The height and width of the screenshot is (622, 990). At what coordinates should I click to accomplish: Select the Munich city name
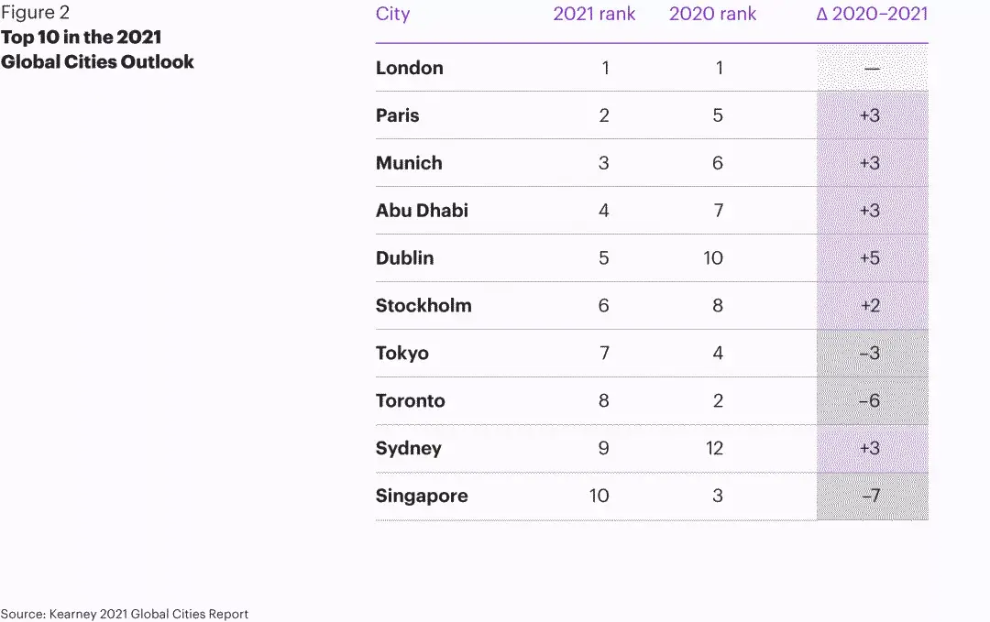click(409, 163)
